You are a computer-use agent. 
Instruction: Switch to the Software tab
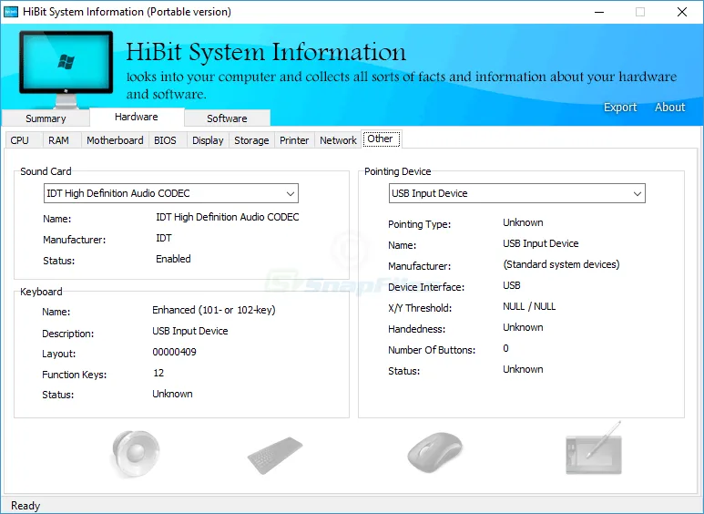click(x=227, y=118)
